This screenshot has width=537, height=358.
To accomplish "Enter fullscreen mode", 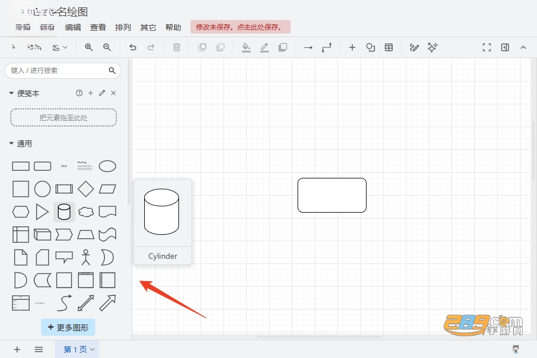I will click(487, 47).
